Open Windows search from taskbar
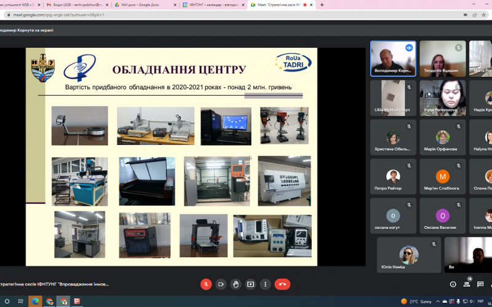The image size is (492, 307). coord(7,301)
